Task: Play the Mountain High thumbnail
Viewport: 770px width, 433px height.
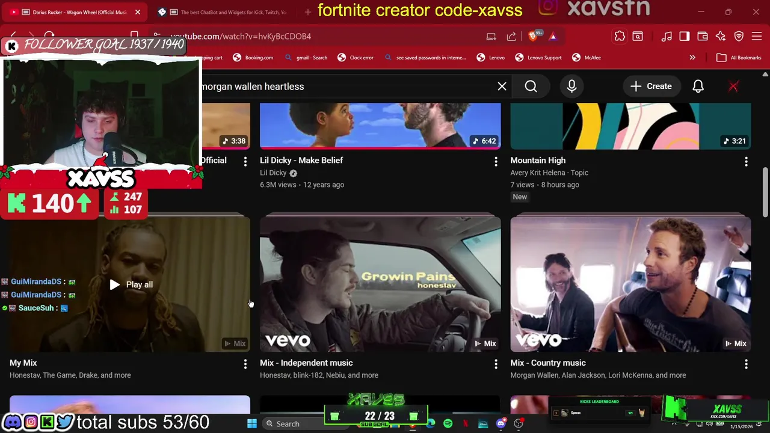Action: click(x=630, y=125)
